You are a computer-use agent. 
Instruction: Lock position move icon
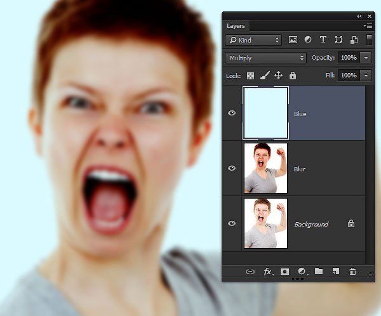tap(278, 76)
